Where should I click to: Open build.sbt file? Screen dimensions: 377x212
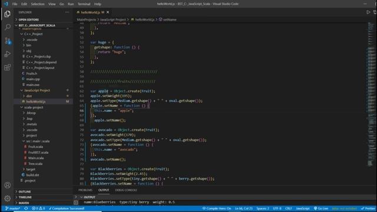32,175
